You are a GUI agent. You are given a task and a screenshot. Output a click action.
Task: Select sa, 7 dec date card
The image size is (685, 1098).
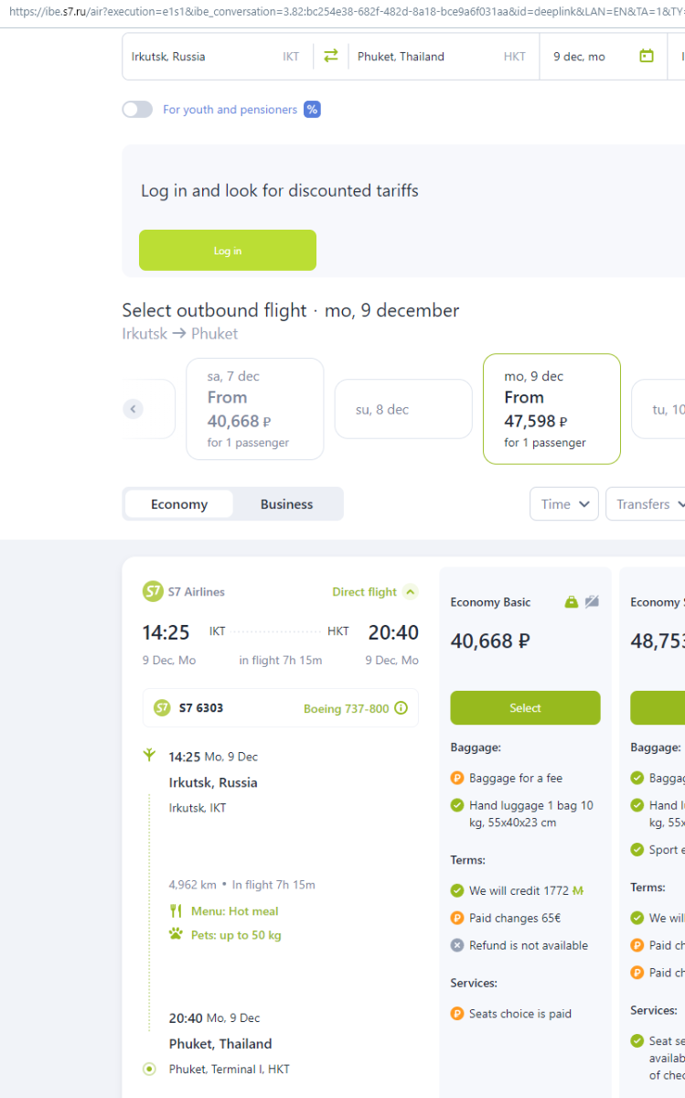pos(254,409)
